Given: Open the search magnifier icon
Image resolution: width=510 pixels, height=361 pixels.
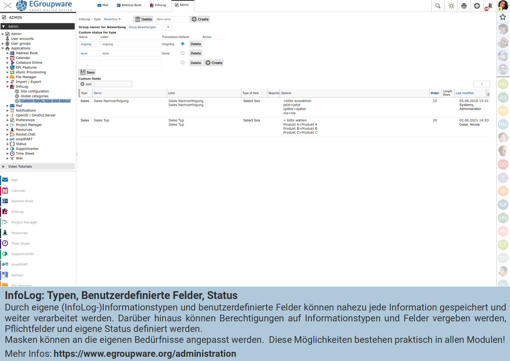Looking at the screenshot, I should click(x=438, y=6).
